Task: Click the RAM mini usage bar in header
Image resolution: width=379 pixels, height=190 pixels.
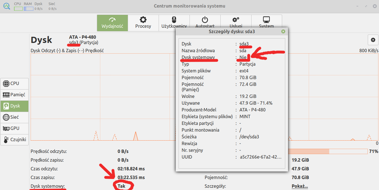Action: click(29, 9)
